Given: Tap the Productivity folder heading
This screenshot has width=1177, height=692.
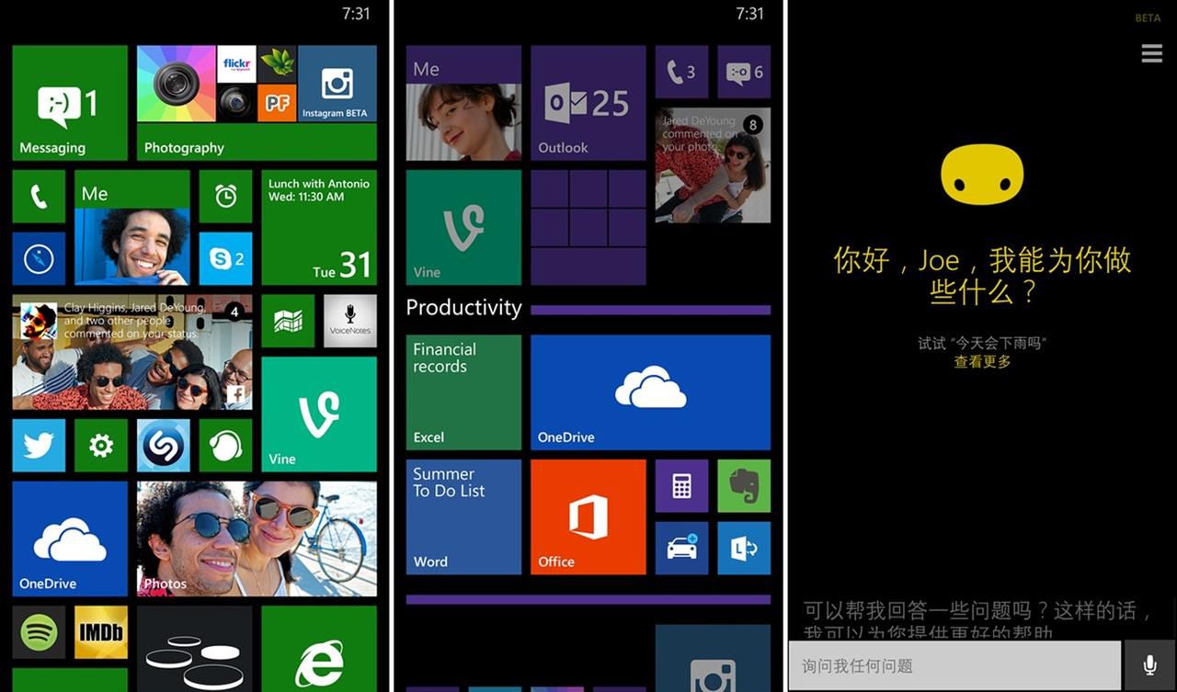Looking at the screenshot, I should pyautogui.click(x=463, y=308).
